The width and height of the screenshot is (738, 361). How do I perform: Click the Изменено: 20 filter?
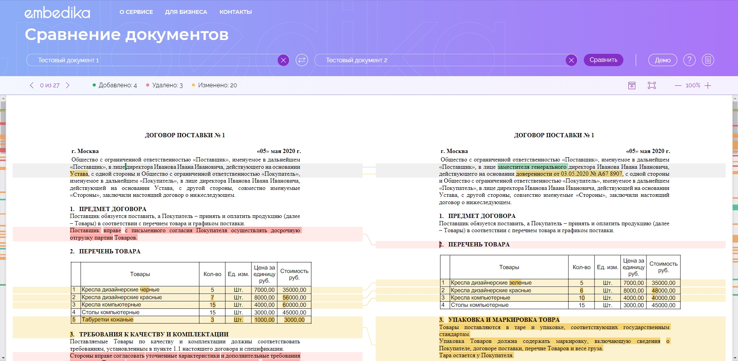(x=214, y=85)
